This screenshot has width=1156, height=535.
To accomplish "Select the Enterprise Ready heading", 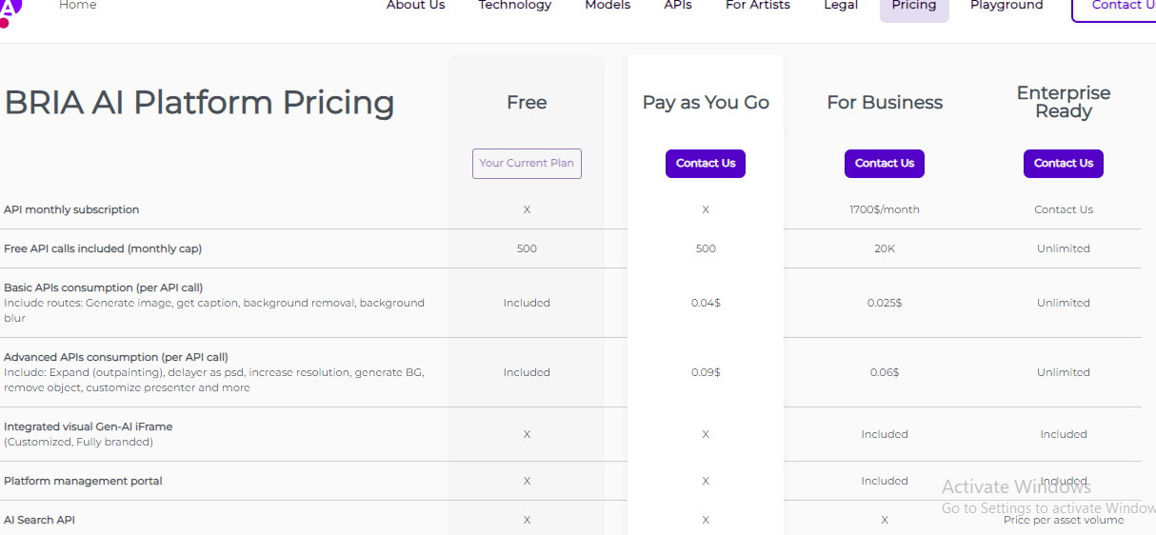I will point(1064,102).
